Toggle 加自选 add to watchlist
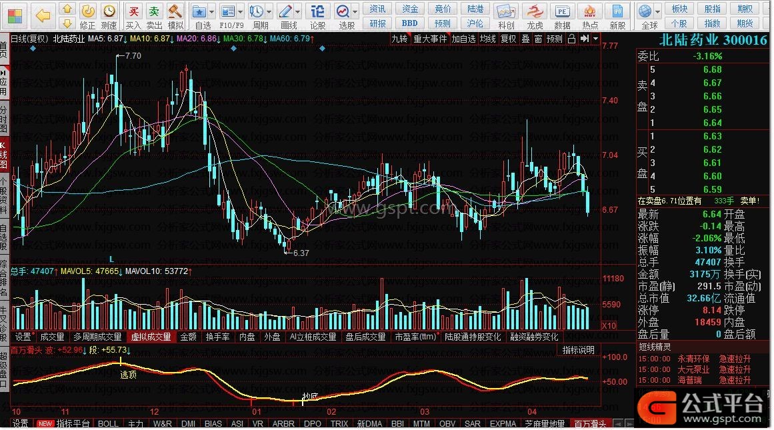This screenshot has height=430, width=774. [x=463, y=39]
